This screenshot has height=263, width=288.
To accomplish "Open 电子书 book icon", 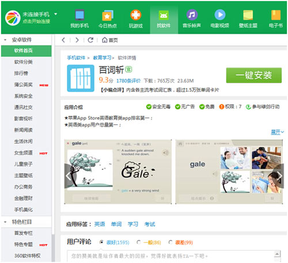I will tap(276, 15).
